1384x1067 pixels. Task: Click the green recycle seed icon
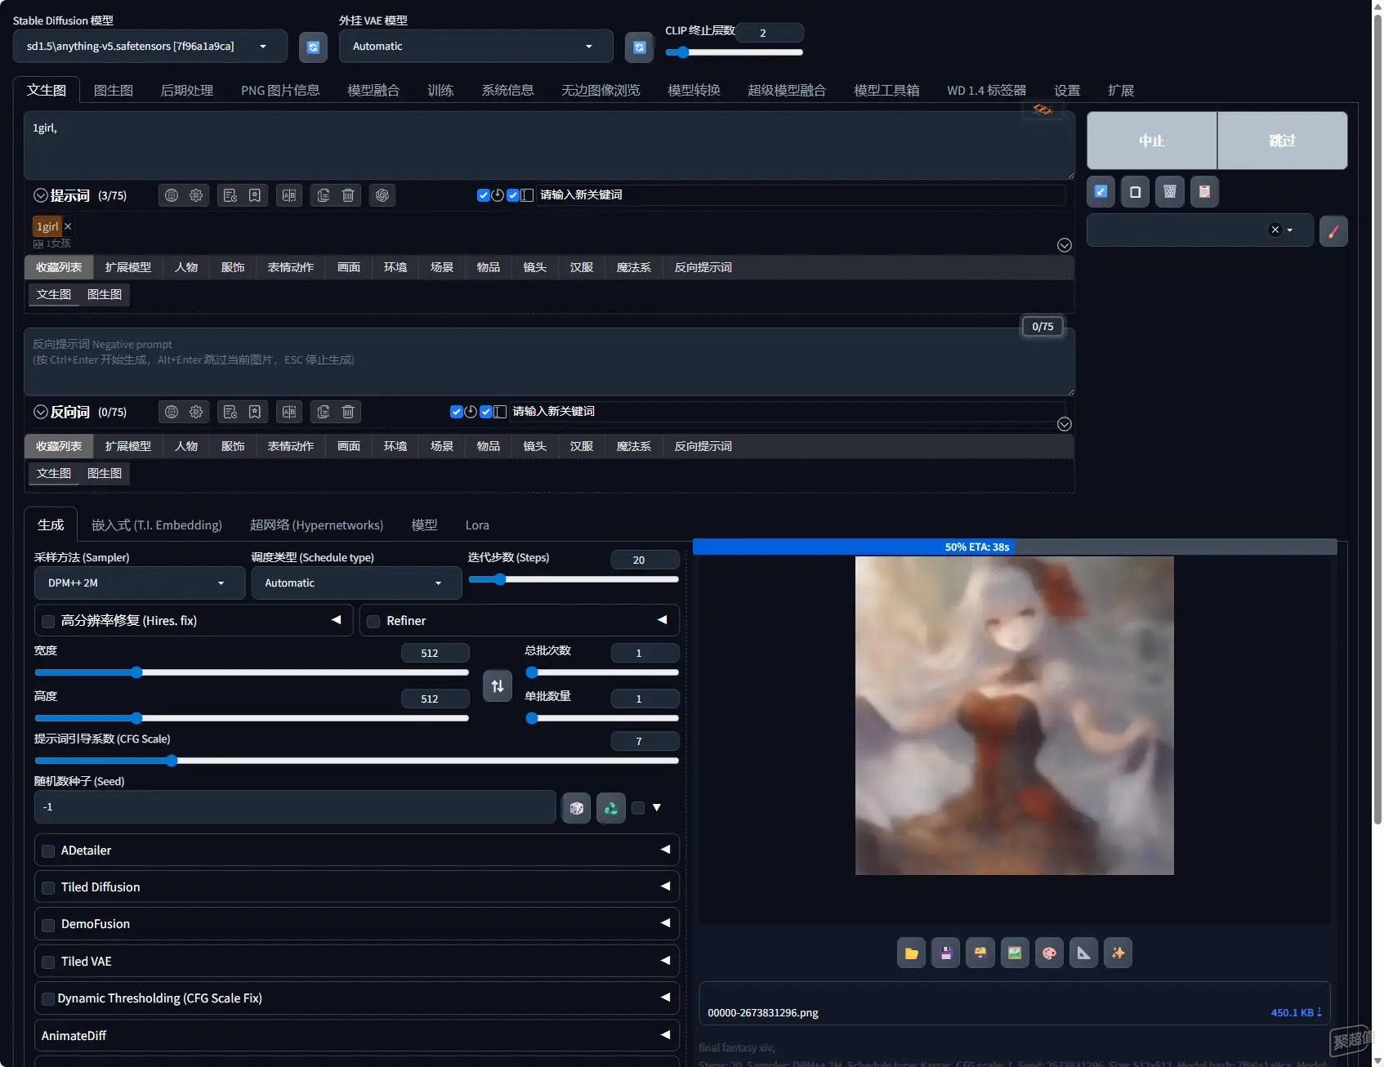(611, 808)
